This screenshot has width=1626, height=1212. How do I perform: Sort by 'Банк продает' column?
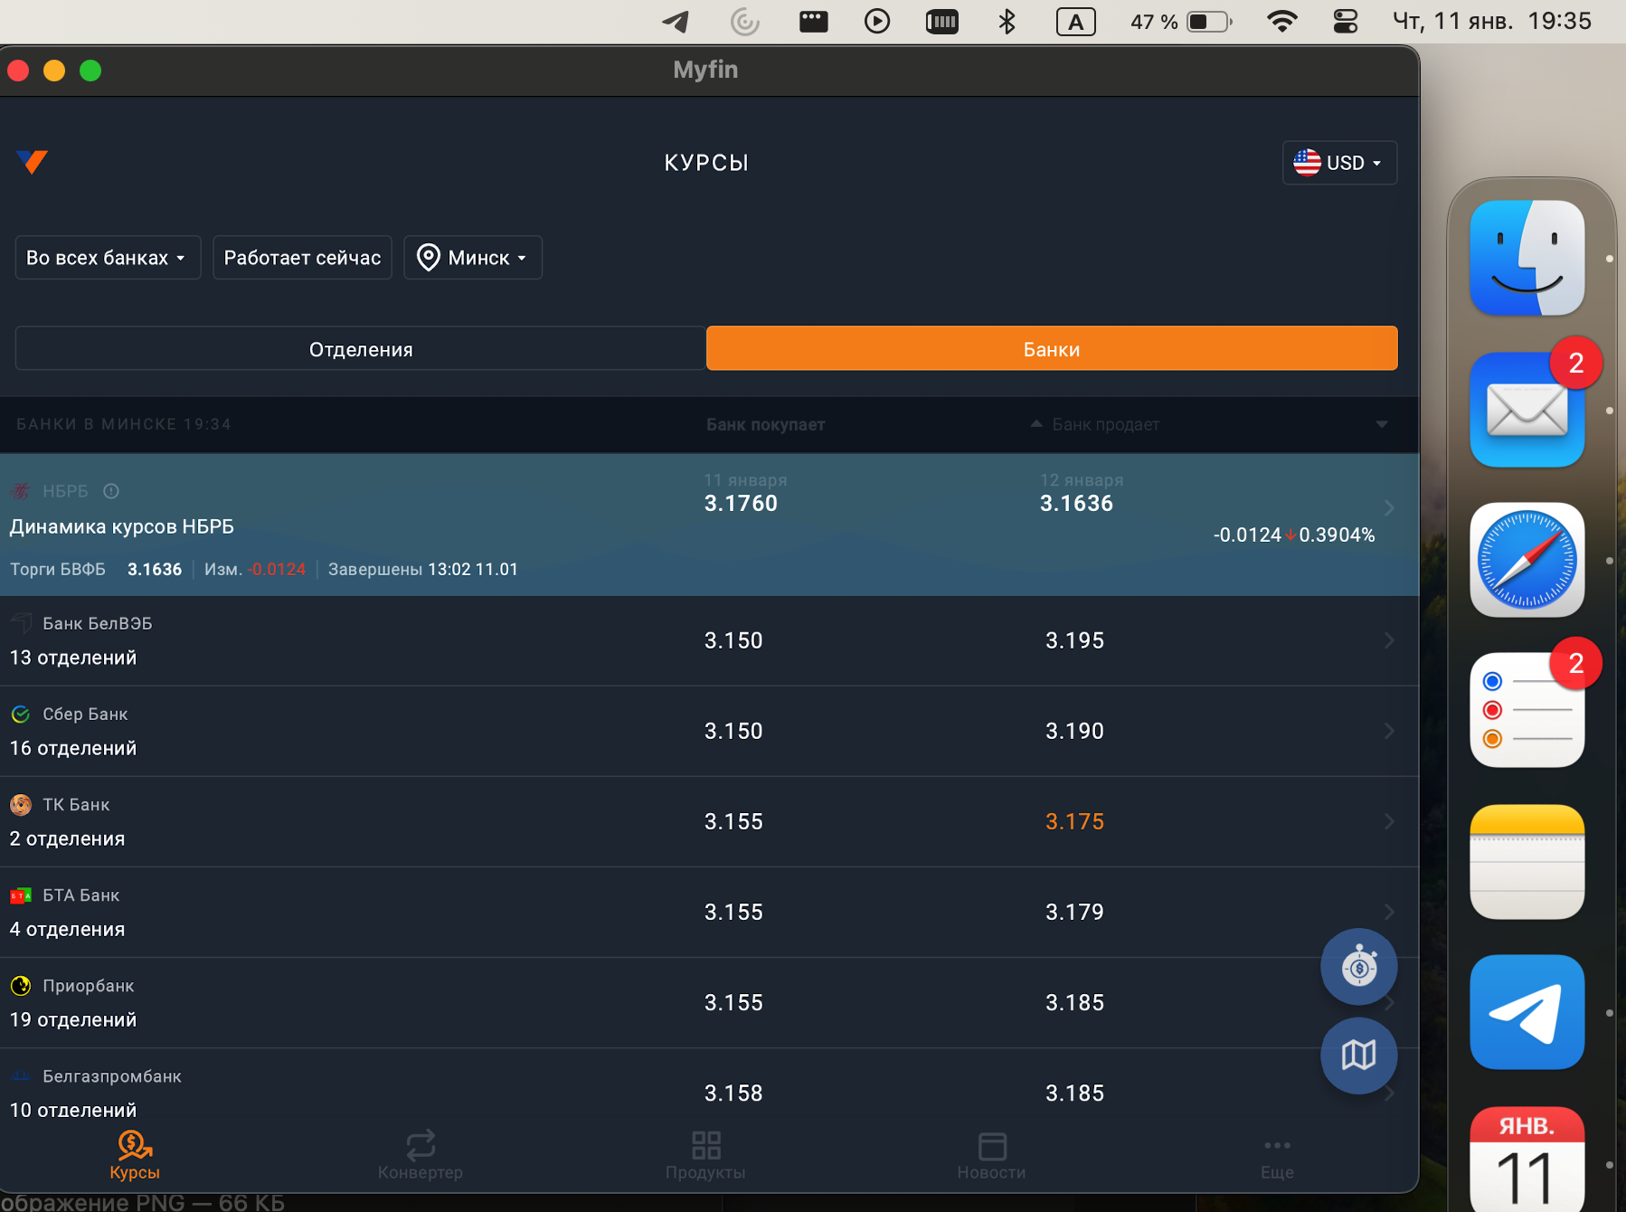(x=1105, y=425)
